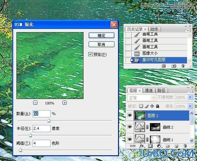This screenshot has width=197, height=161.
Task: Set history brush source beside third 画笔工具 state
Action: point(128,47)
